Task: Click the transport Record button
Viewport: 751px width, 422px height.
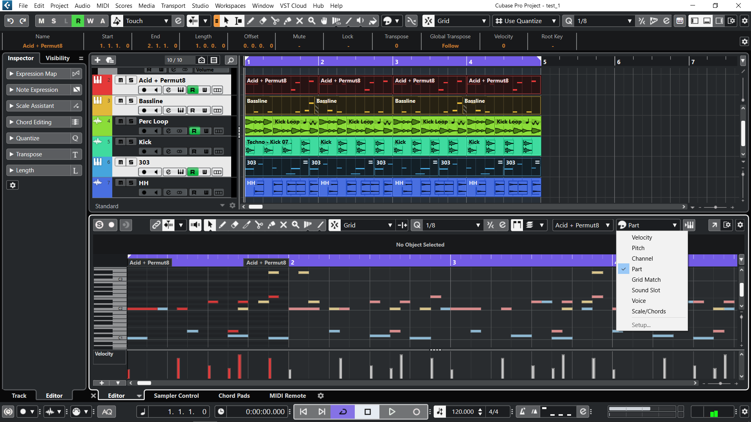Action: point(416,412)
